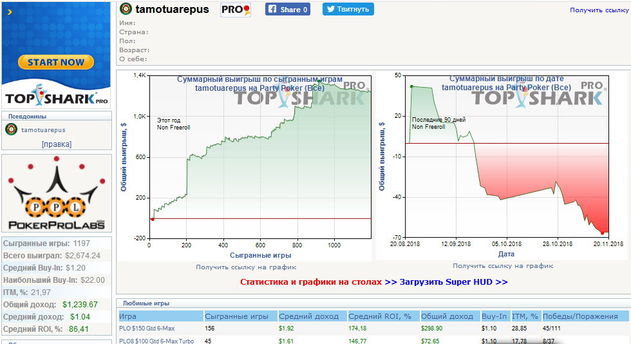Click Статистика и графики на столах text
The width and height of the screenshot is (631, 344).
310,282
